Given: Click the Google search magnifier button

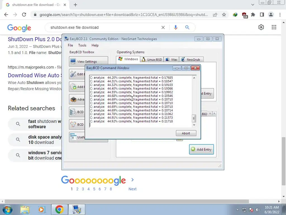Looking at the screenshot, I should pyautogui.click(x=187, y=27).
